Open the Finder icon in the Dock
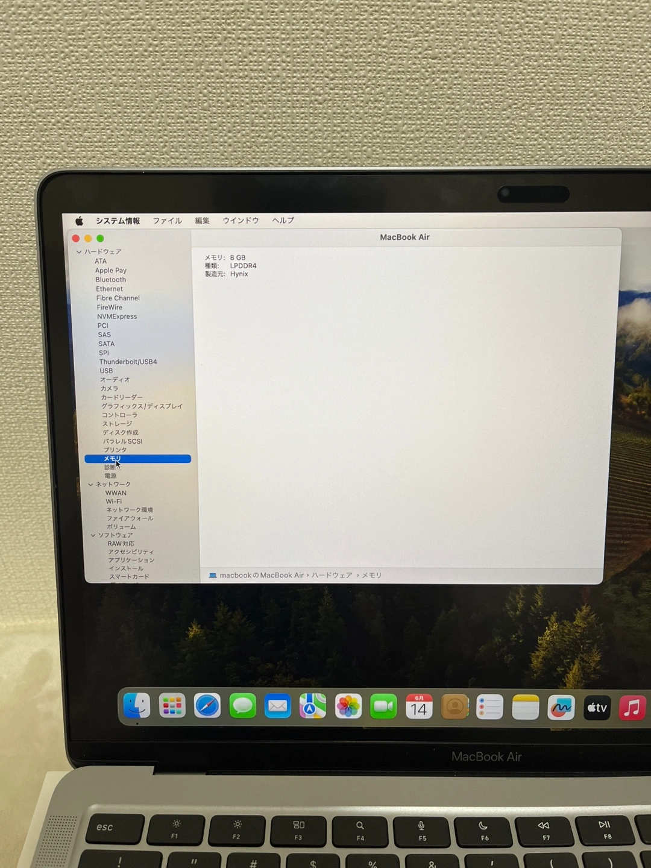 click(137, 705)
